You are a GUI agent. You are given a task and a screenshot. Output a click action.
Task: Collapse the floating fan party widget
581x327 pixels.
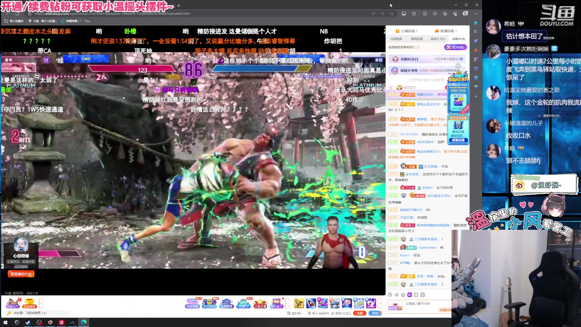coord(458,66)
